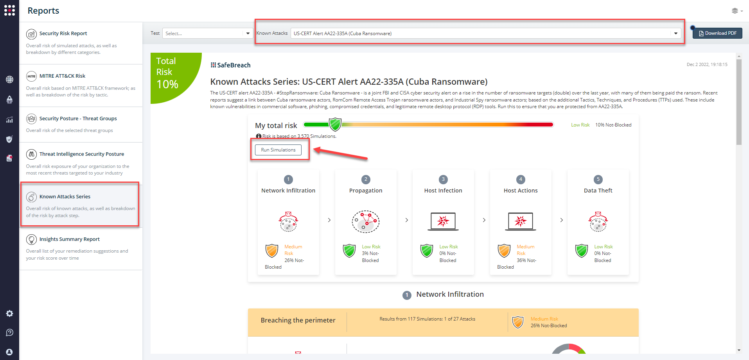Viewport: 749px width, 360px height.
Task: Click the Network Infiltration attacker icon
Action: point(288,221)
